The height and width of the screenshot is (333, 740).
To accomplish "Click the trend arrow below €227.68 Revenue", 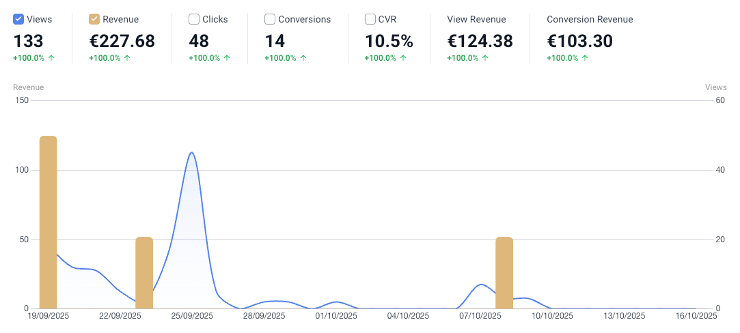I will coord(127,58).
